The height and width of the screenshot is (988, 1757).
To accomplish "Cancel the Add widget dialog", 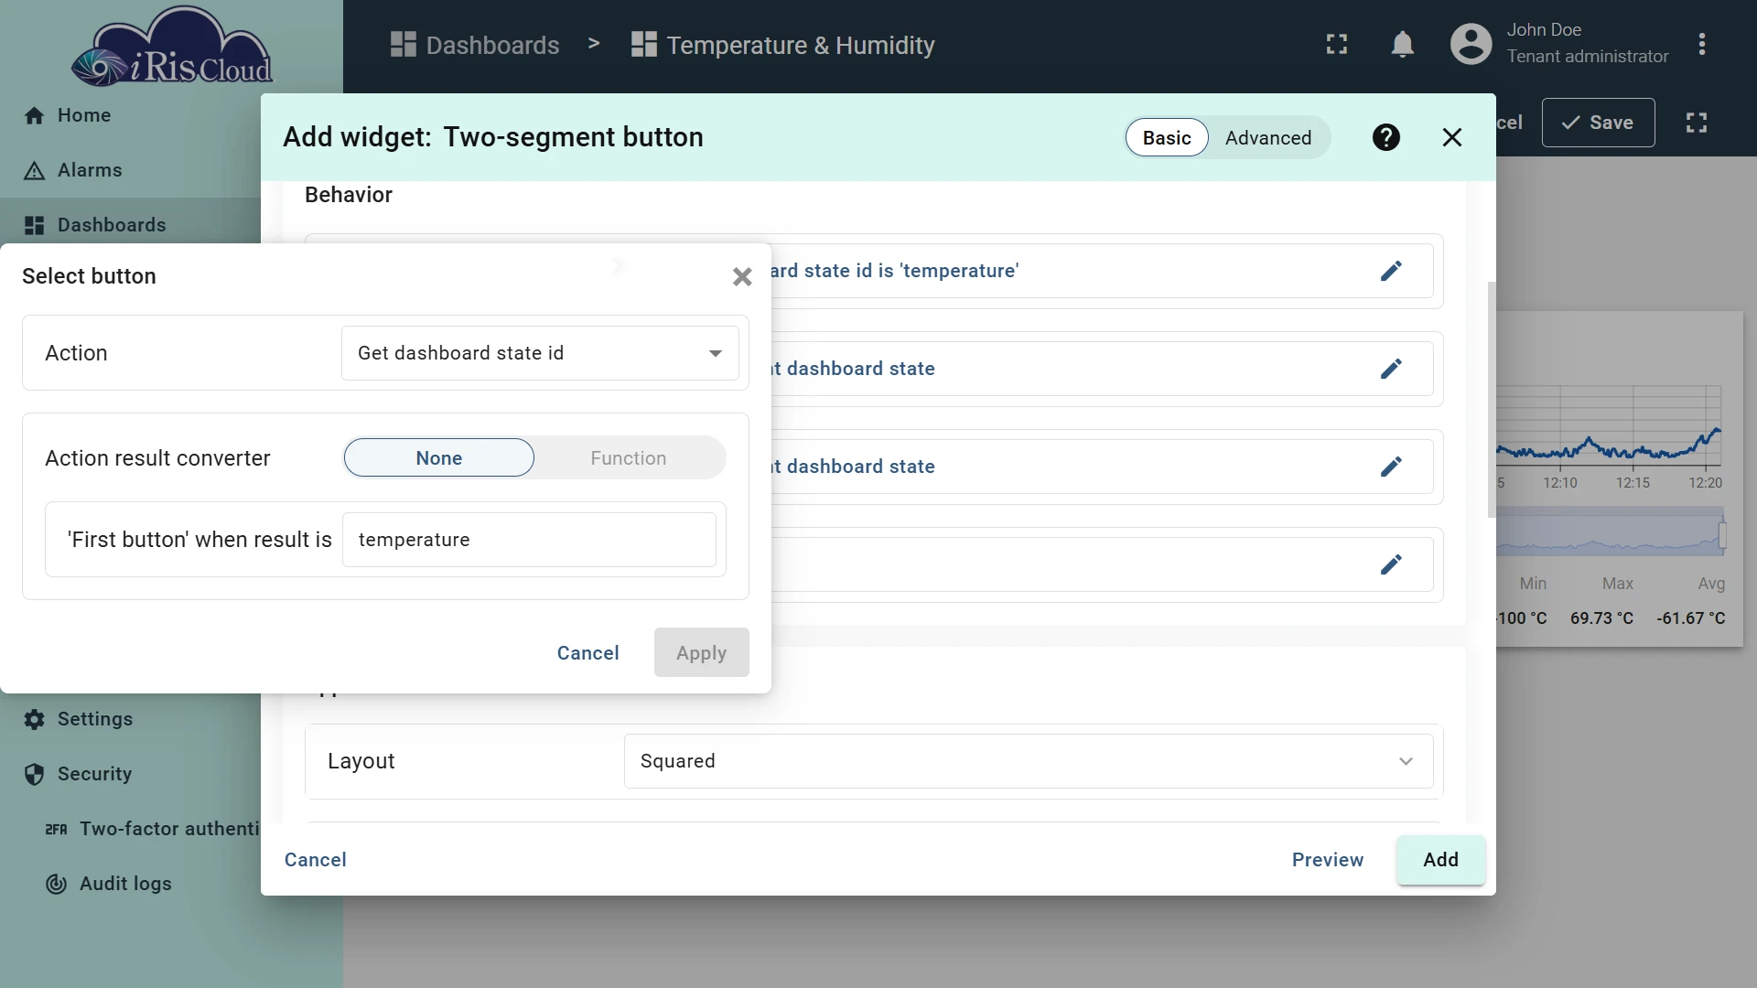I will click(316, 860).
